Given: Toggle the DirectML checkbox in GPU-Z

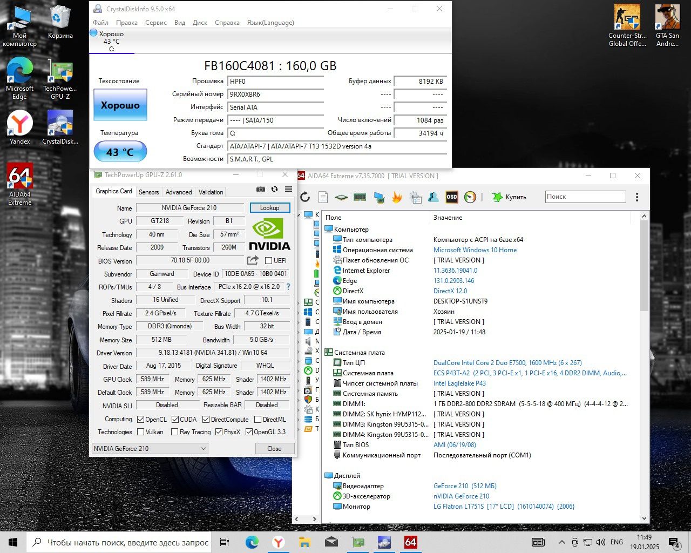Looking at the screenshot, I should (x=258, y=420).
